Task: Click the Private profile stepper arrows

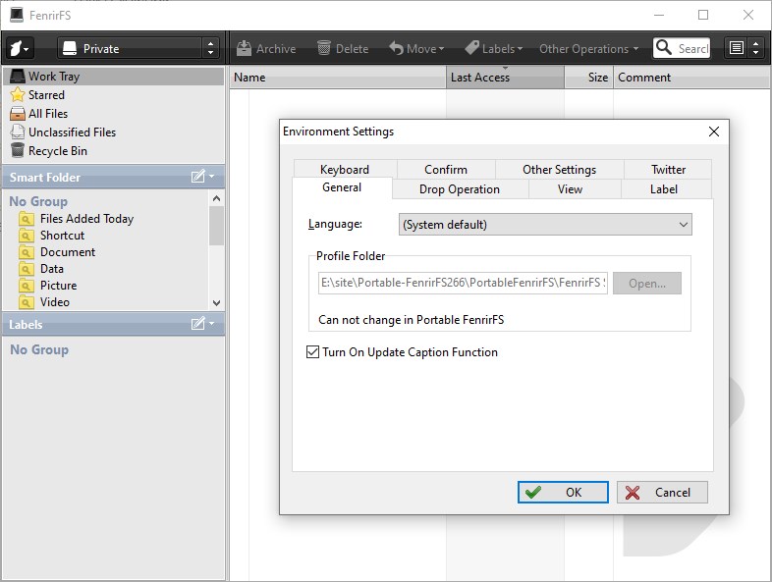Action: tap(211, 48)
